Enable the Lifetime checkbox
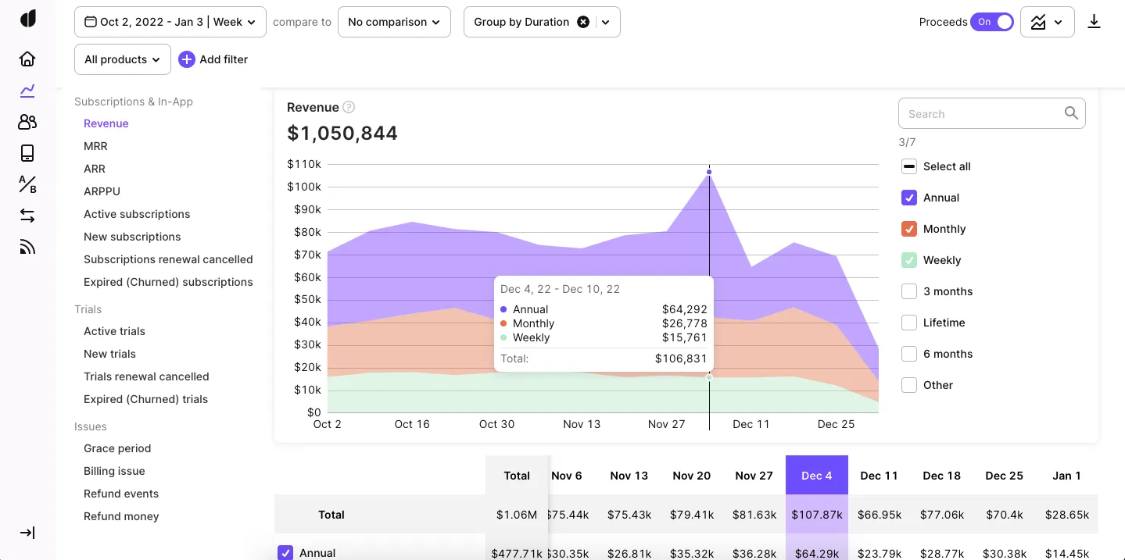The image size is (1125, 560). click(908, 323)
